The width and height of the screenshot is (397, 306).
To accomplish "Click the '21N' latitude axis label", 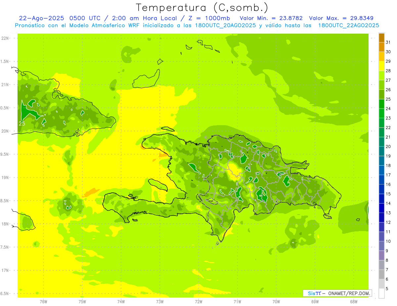I will (5, 85).
